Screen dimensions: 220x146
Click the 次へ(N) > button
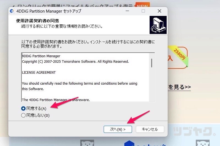118,129
